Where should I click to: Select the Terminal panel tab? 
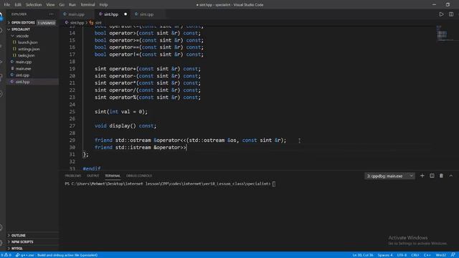tap(113, 176)
